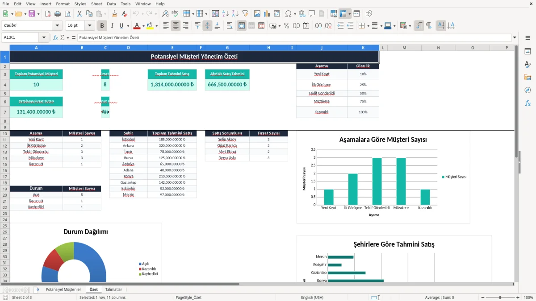Image resolution: width=536 pixels, height=301 pixels.
Task: Open Underline style dropdown arrow
Action: pyautogui.click(x=127, y=26)
